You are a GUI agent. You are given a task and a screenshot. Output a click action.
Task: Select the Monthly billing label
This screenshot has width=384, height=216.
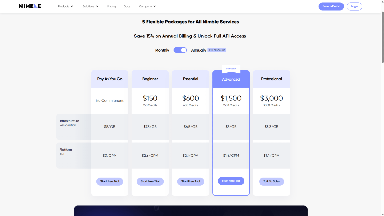[162, 50]
